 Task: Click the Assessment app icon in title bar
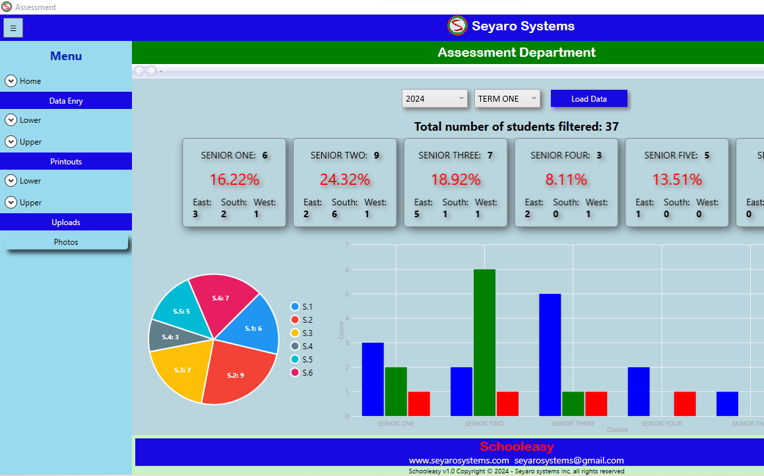point(7,7)
